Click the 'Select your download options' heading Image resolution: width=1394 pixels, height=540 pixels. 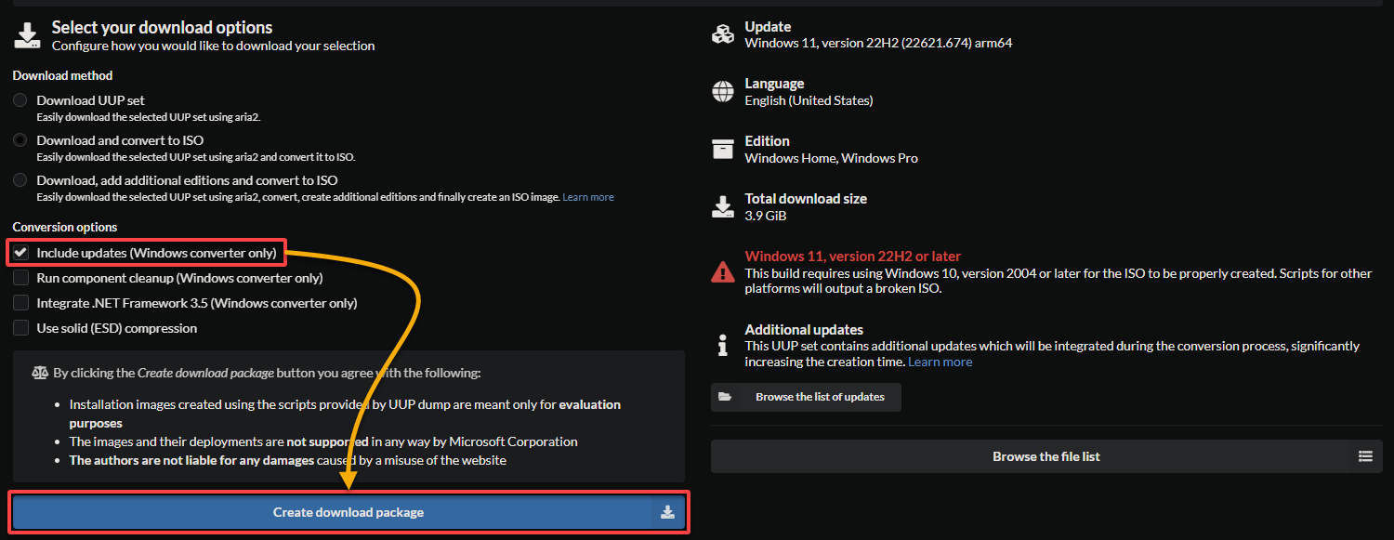coord(163,28)
